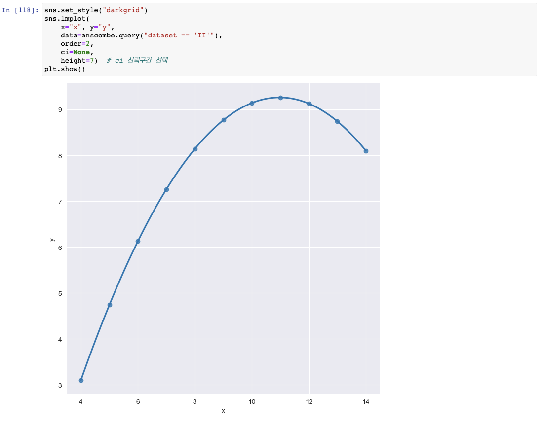This screenshot has height=426, width=542.
Task: Click the data point at x=5
Action: (x=110, y=305)
